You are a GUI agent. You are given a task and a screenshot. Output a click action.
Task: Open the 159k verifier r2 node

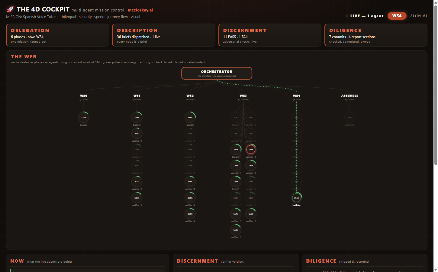pos(236,230)
